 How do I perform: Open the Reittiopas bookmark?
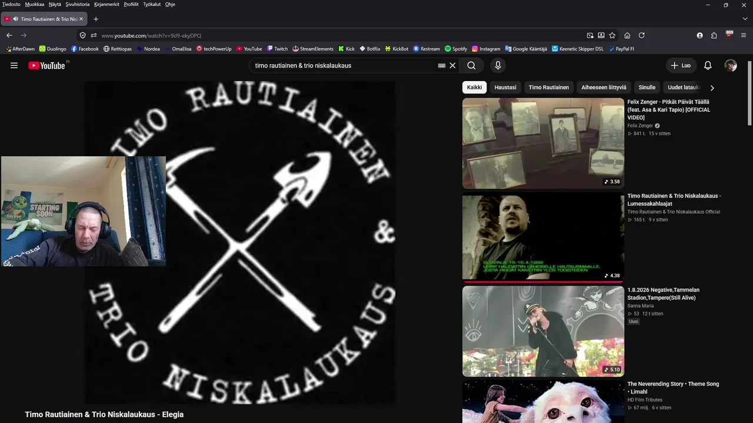(118, 49)
